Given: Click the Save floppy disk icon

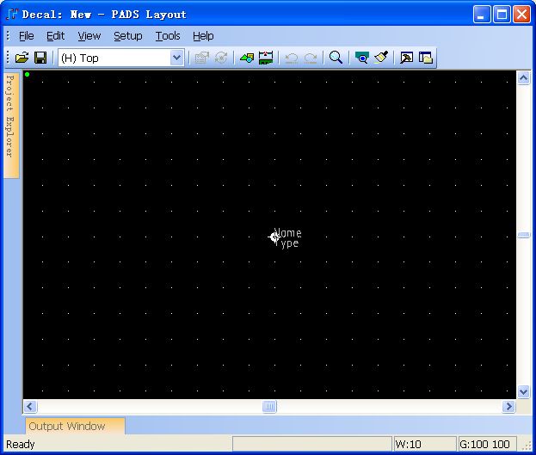Looking at the screenshot, I should 40,58.
